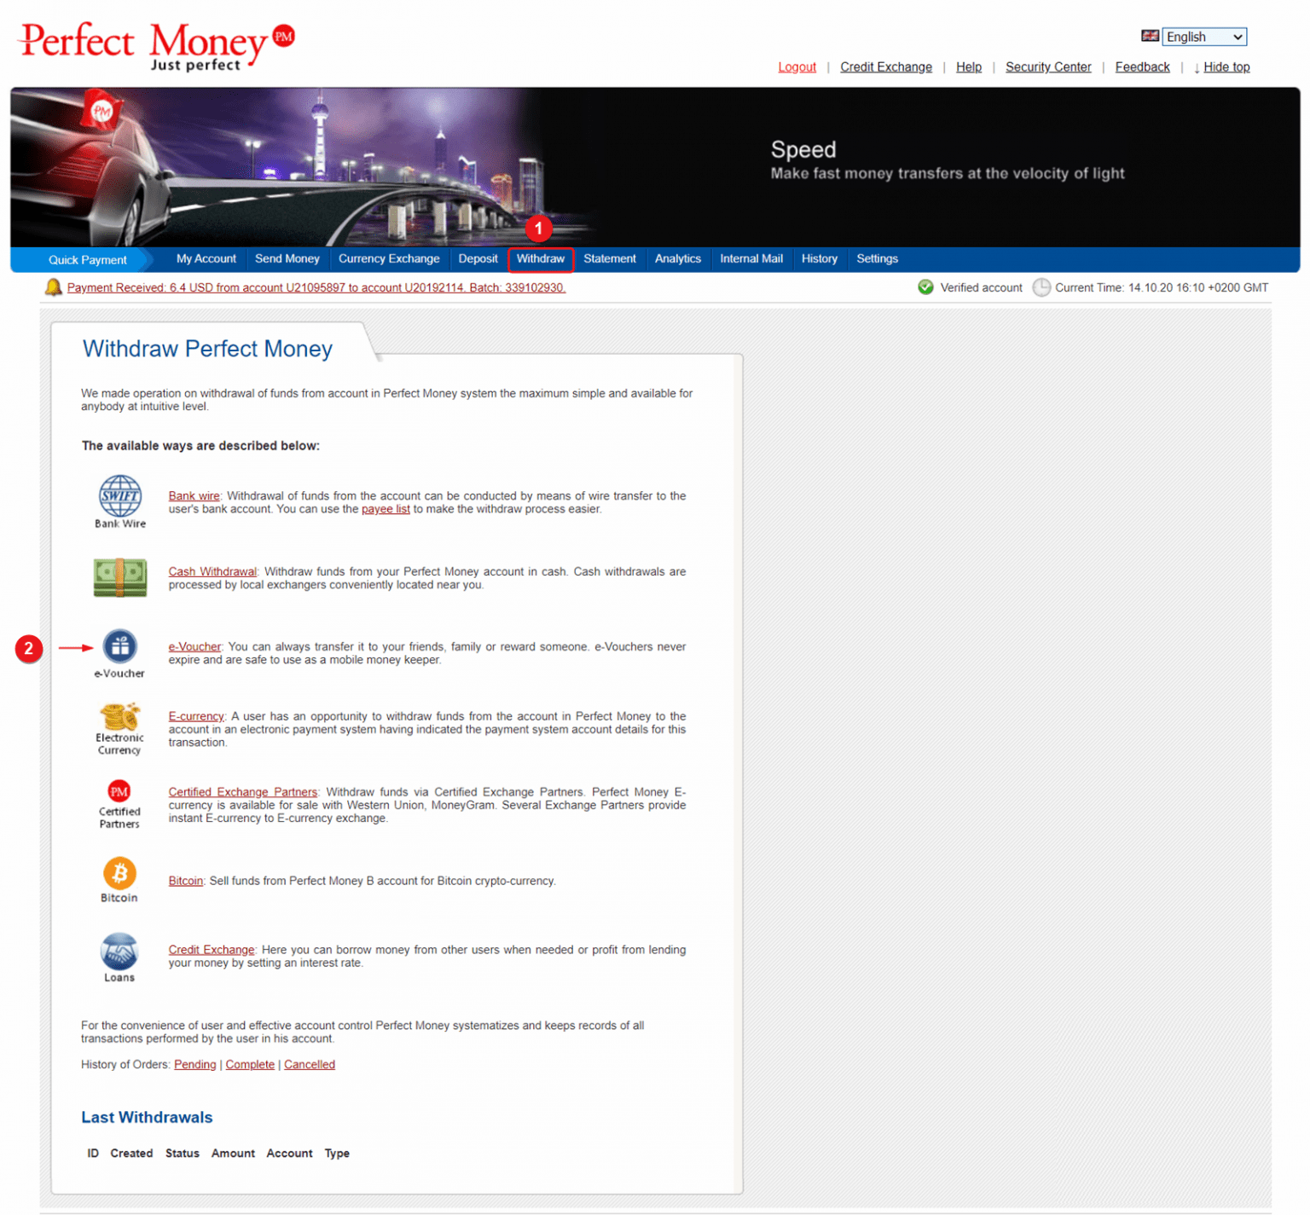Click the Type column header
Image resolution: width=1310 pixels, height=1215 pixels.
(x=337, y=1154)
